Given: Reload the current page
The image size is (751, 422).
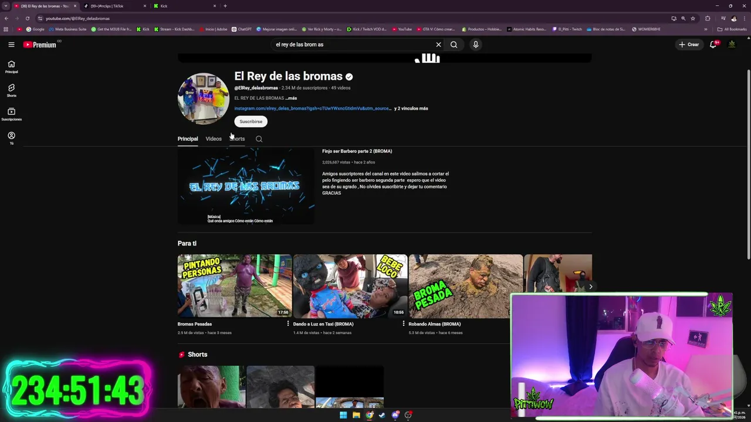Looking at the screenshot, I should coord(28,18).
